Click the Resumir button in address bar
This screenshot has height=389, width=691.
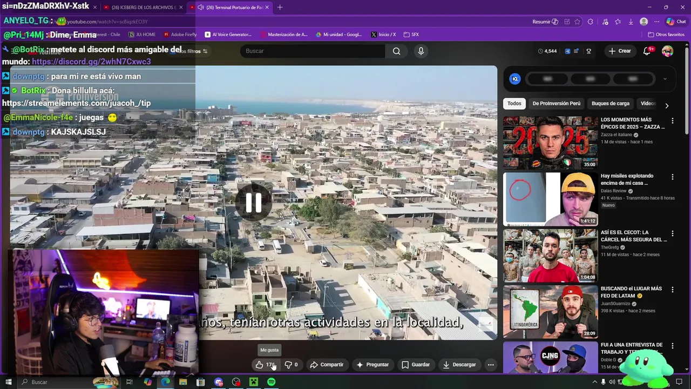(545, 22)
